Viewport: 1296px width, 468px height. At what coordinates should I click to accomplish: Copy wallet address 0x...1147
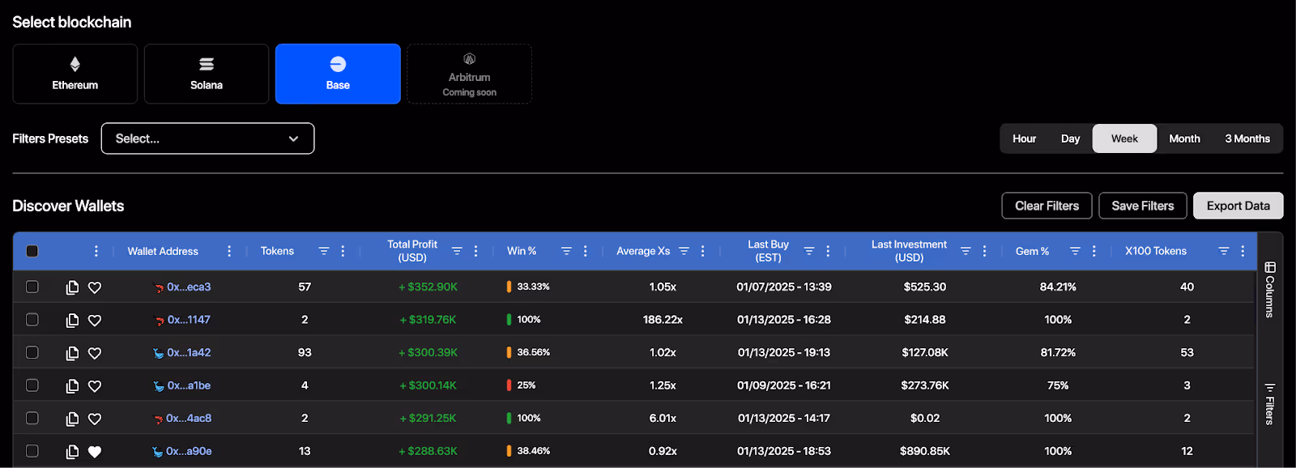72,321
